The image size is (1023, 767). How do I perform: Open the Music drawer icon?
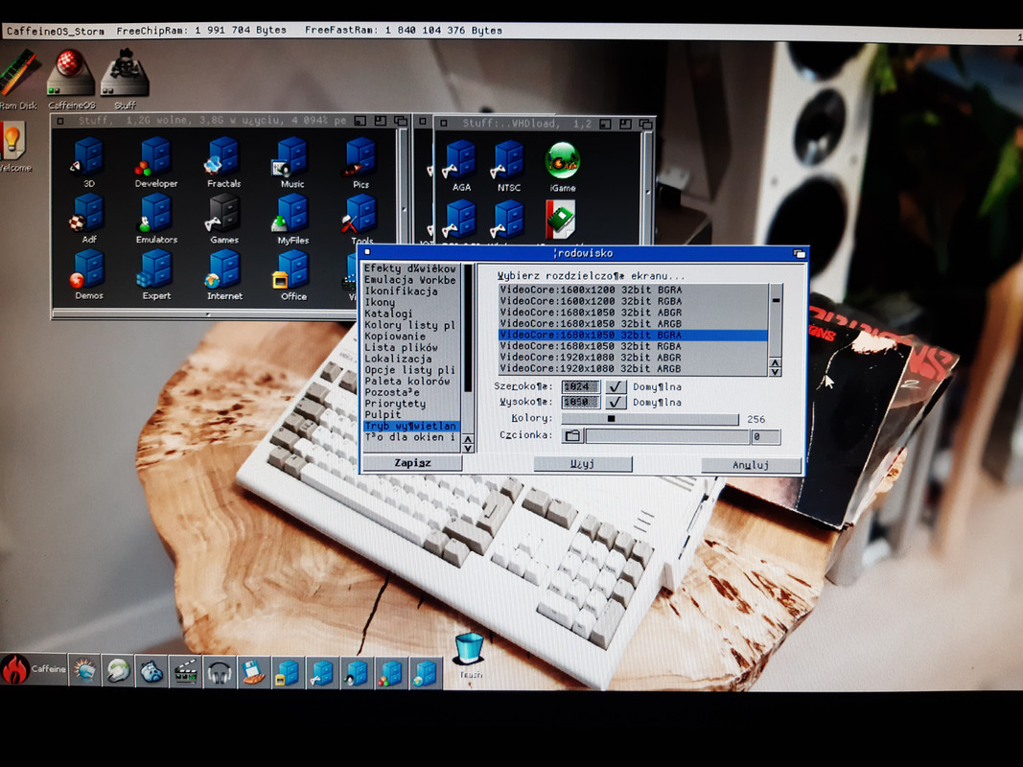[x=291, y=156]
